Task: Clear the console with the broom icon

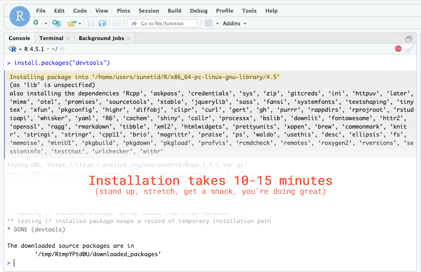Action: (x=409, y=48)
